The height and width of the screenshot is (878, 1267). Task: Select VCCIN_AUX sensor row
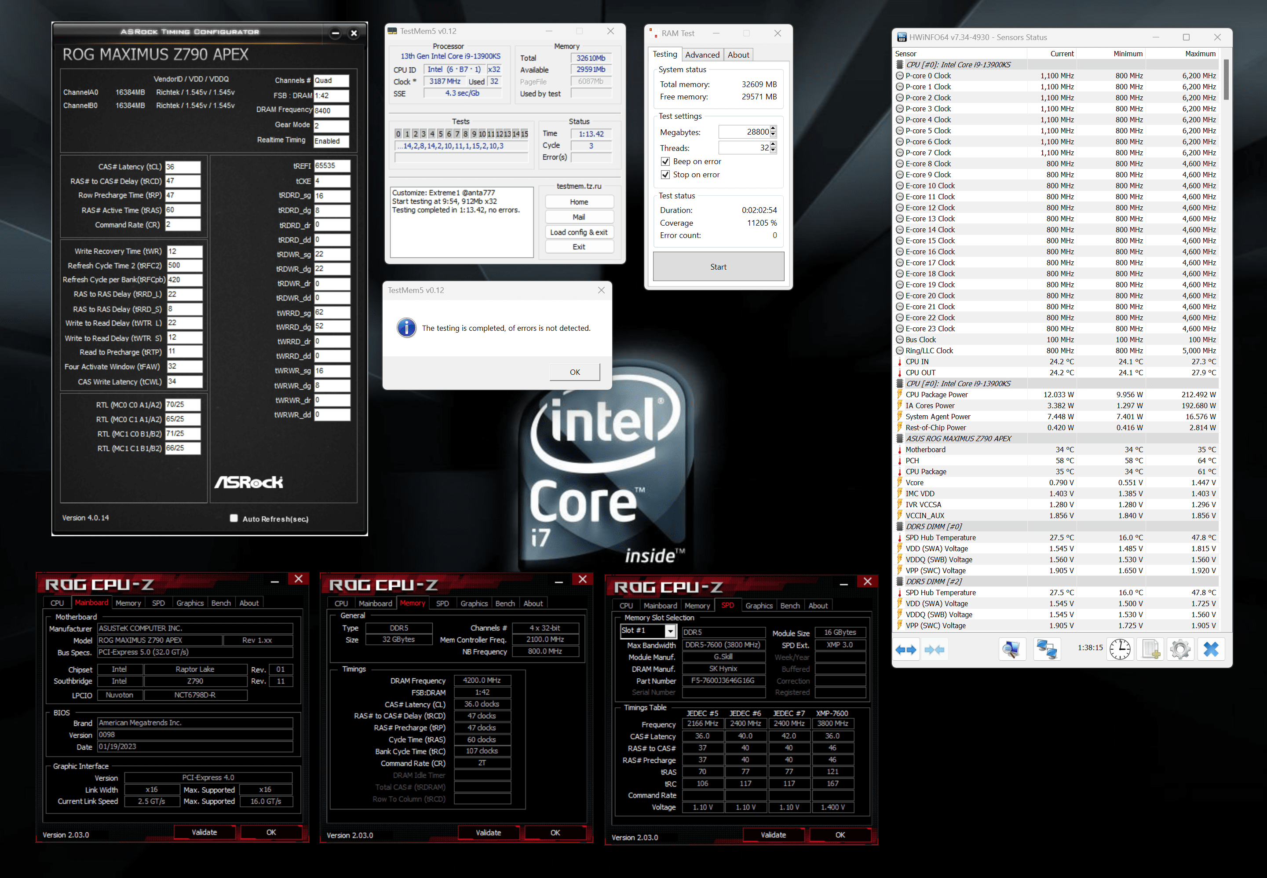[x=1056, y=516]
